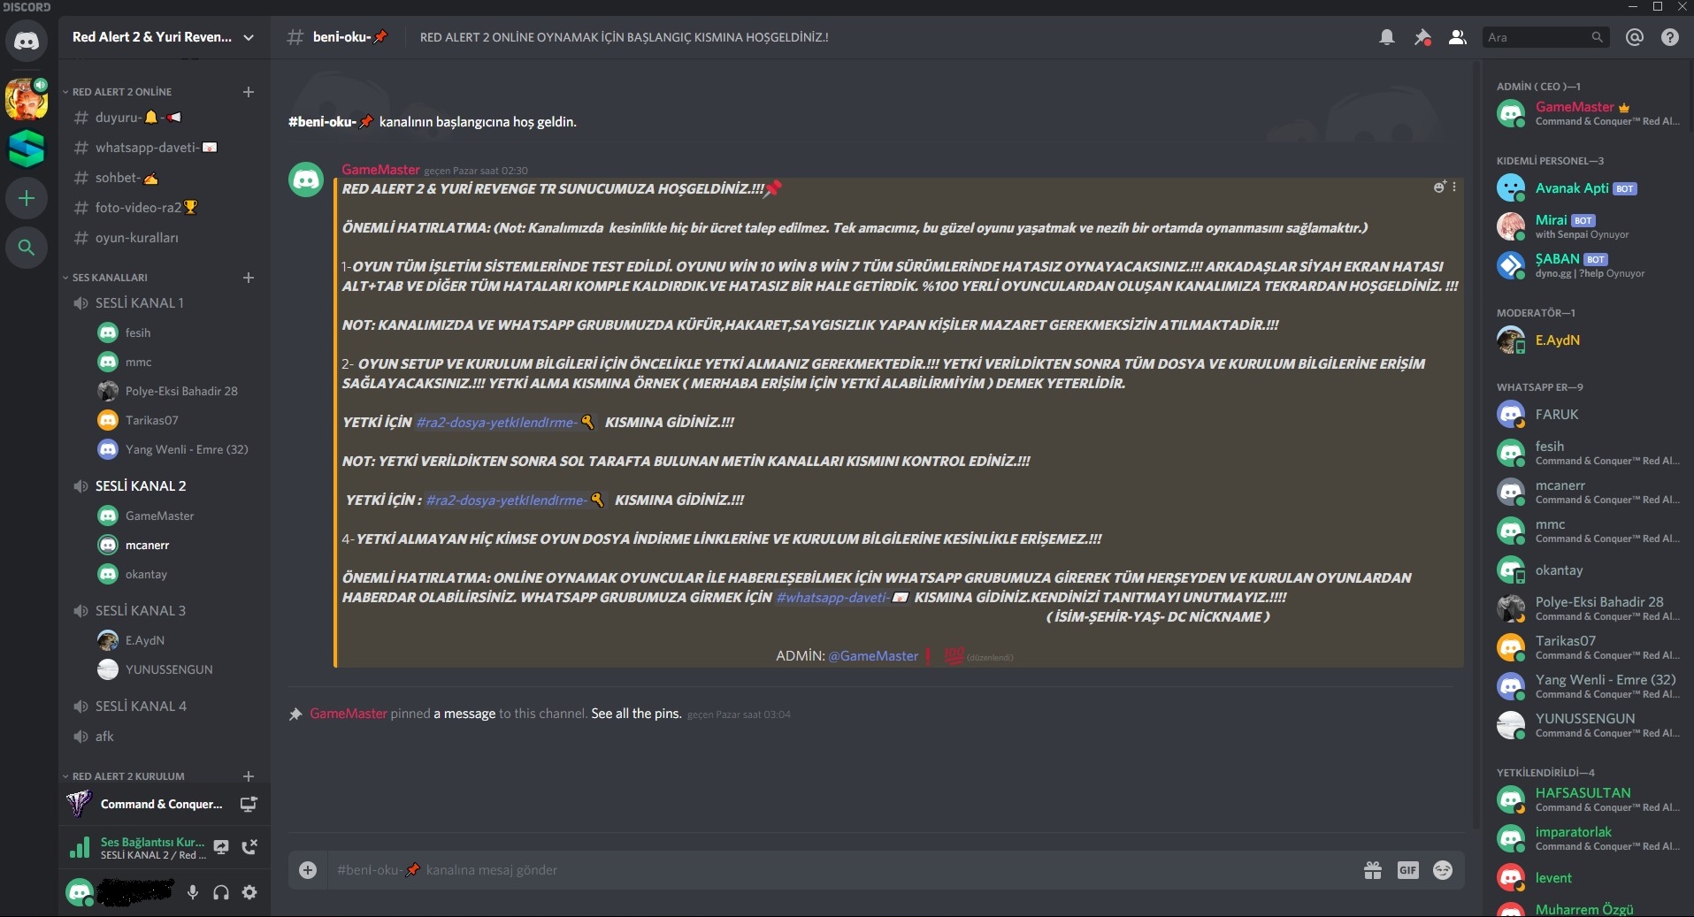1694x917 pixels.
Task: Open the emoji picker
Action: (x=1443, y=870)
